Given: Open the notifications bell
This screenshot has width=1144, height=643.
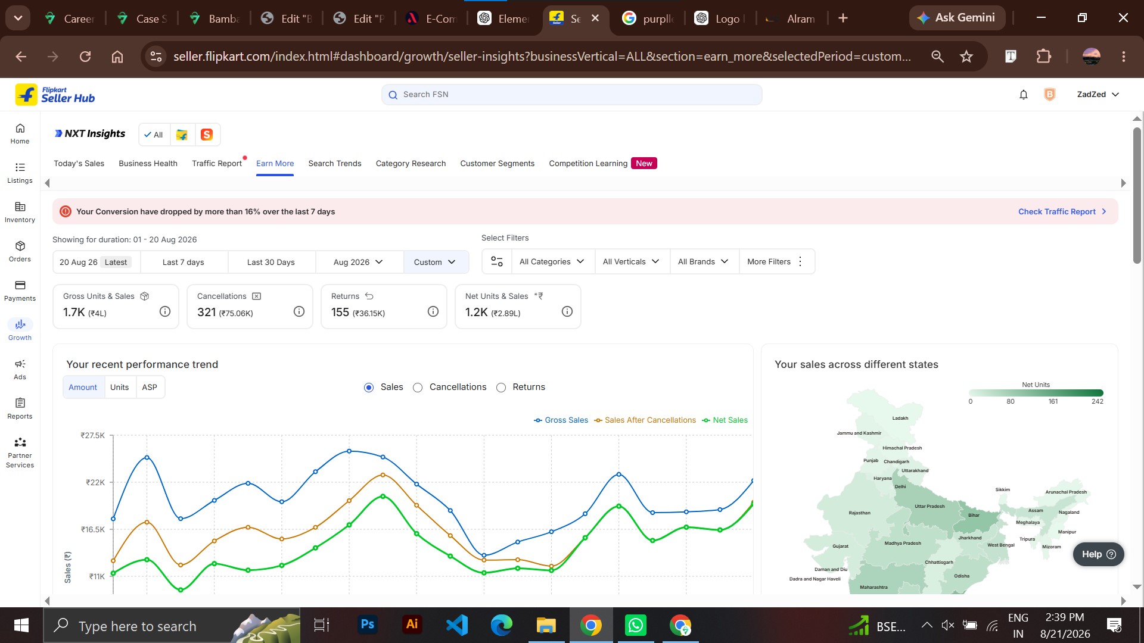Looking at the screenshot, I should [x=1024, y=95].
